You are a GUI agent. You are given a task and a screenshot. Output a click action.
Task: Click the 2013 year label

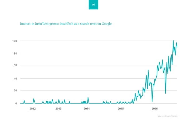coord(59,108)
